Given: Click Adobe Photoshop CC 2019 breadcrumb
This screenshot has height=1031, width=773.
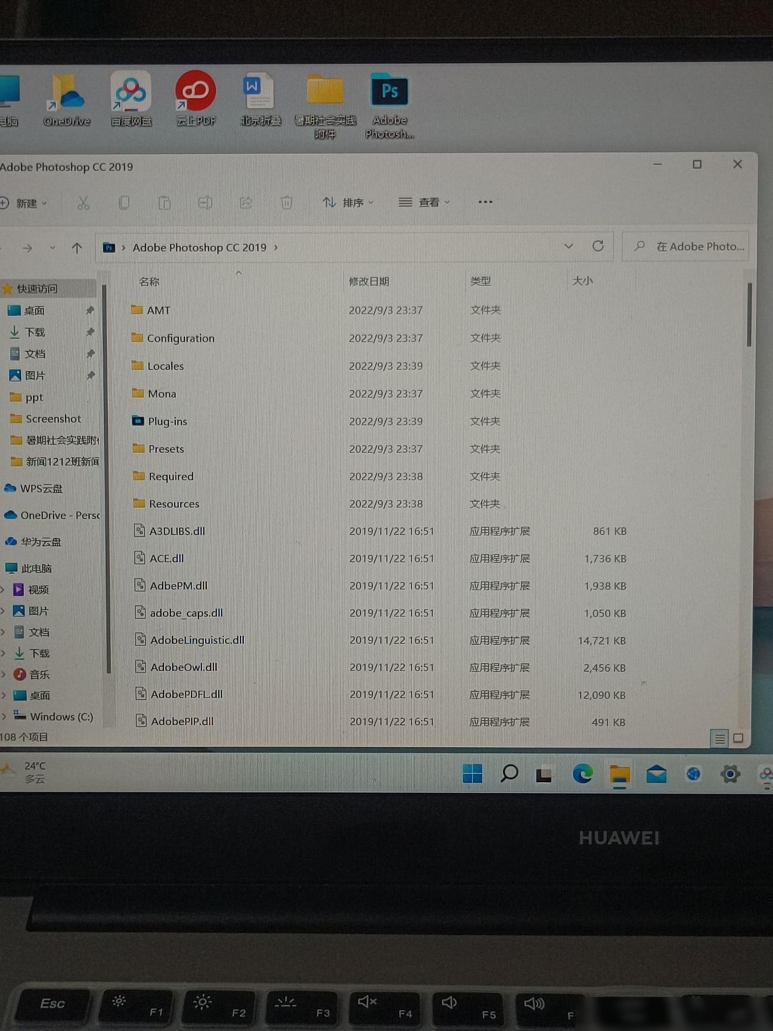Looking at the screenshot, I should (x=199, y=248).
